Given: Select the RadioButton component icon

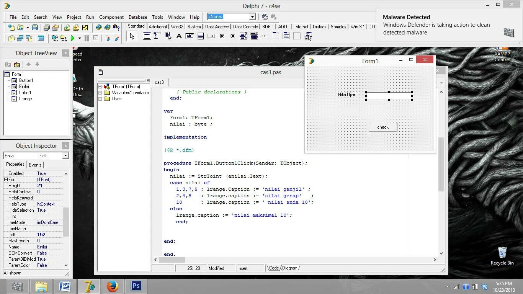Looking at the screenshot, I should [x=232, y=36].
